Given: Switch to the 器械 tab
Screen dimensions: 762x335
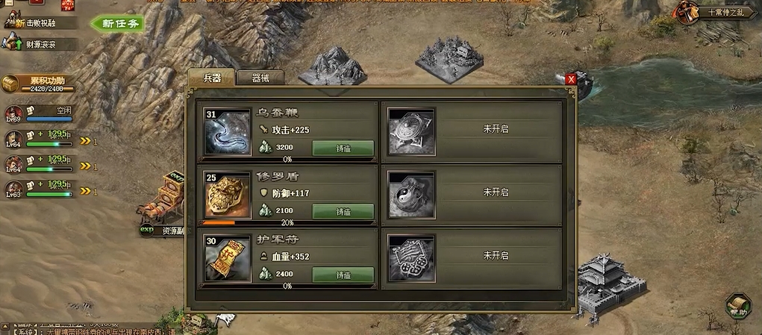Looking at the screenshot, I should (x=260, y=78).
